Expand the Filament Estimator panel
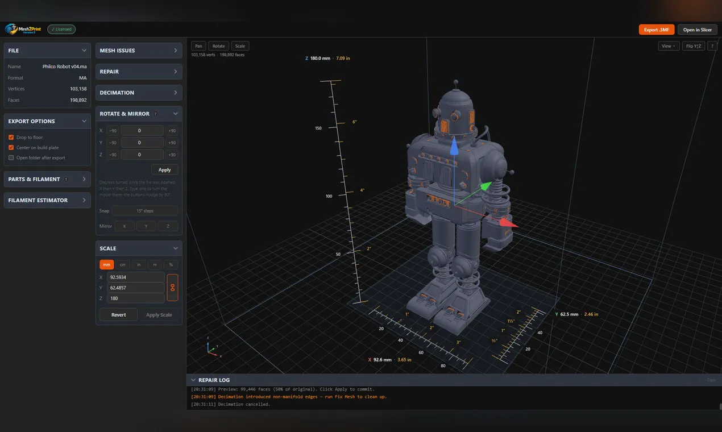This screenshot has width=722, height=432. (47, 200)
